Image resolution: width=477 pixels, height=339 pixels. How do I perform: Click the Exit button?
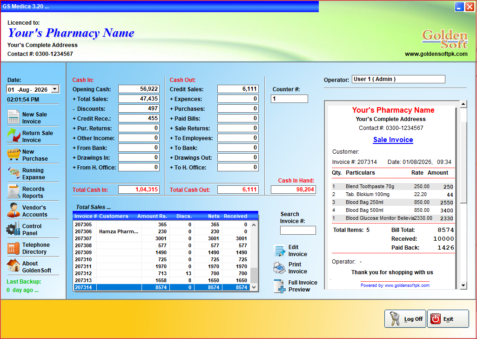[448, 319]
